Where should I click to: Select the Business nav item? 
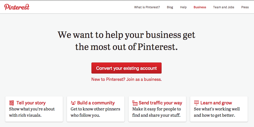tap(200, 7)
